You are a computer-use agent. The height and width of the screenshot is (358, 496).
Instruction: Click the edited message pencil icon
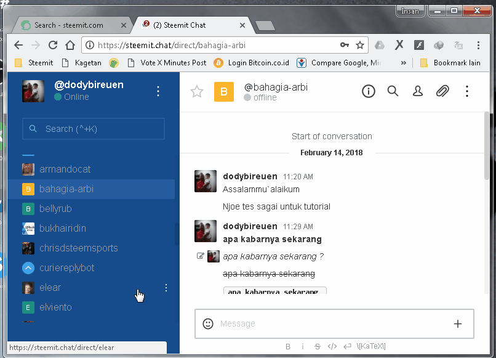[200, 256]
